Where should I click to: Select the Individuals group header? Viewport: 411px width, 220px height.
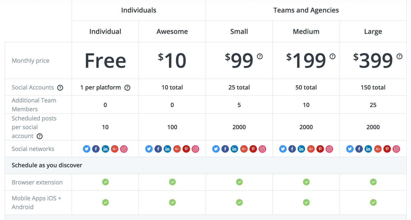point(139,10)
